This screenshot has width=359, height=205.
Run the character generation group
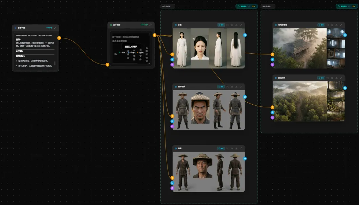click(246, 6)
